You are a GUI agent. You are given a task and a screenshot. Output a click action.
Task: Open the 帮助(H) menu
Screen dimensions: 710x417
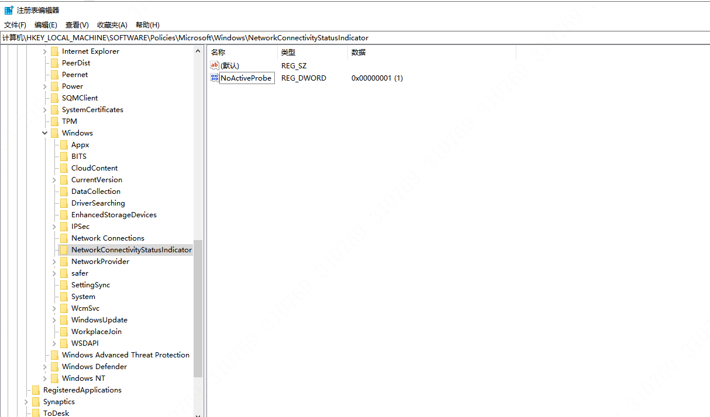[147, 25]
